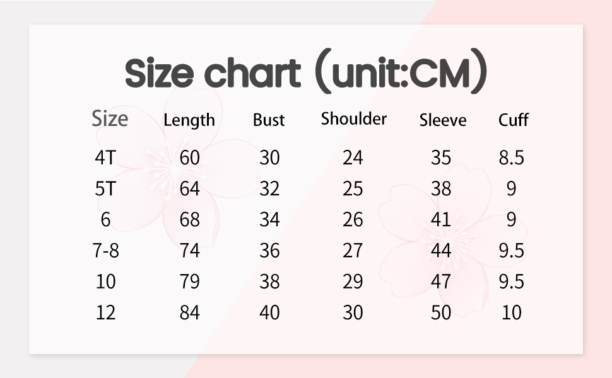
Task: Click the Shoulder column header
Action: coord(353,118)
